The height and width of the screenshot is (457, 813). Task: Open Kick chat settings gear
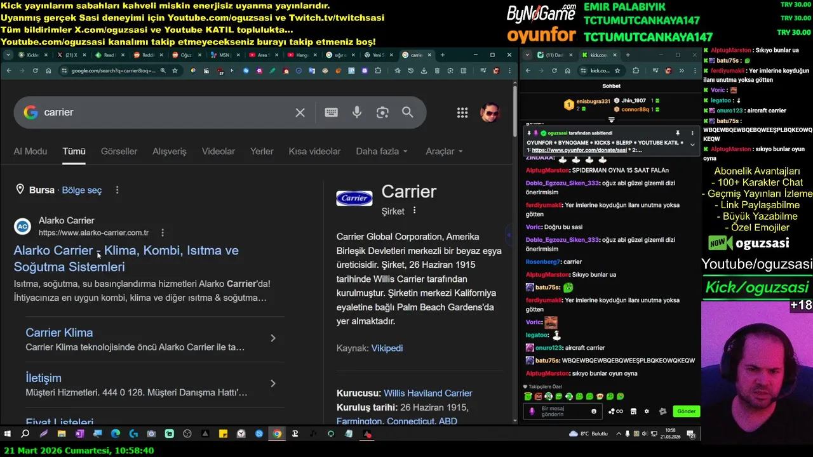coord(647,411)
